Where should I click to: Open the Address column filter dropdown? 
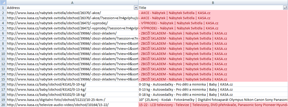(136, 8)
